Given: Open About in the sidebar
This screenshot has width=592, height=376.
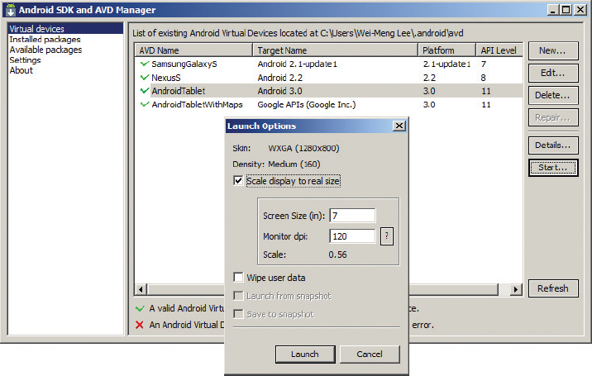Looking at the screenshot, I should [x=21, y=70].
